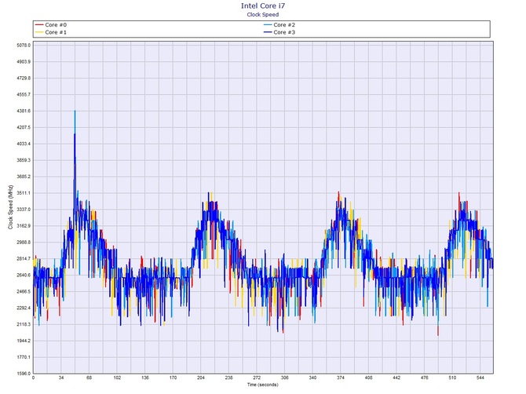Click the Clock Speed (MHz) axis label

10,207
